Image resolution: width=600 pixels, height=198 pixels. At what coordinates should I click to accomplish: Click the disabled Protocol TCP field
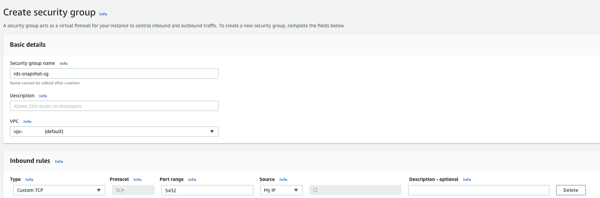click(x=133, y=190)
